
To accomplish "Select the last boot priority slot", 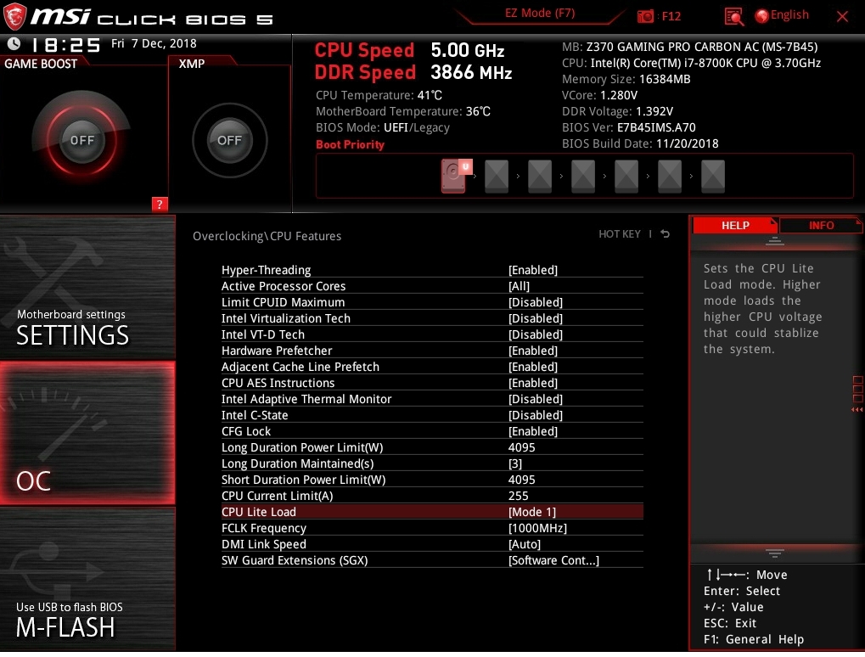I will point(713,176).
